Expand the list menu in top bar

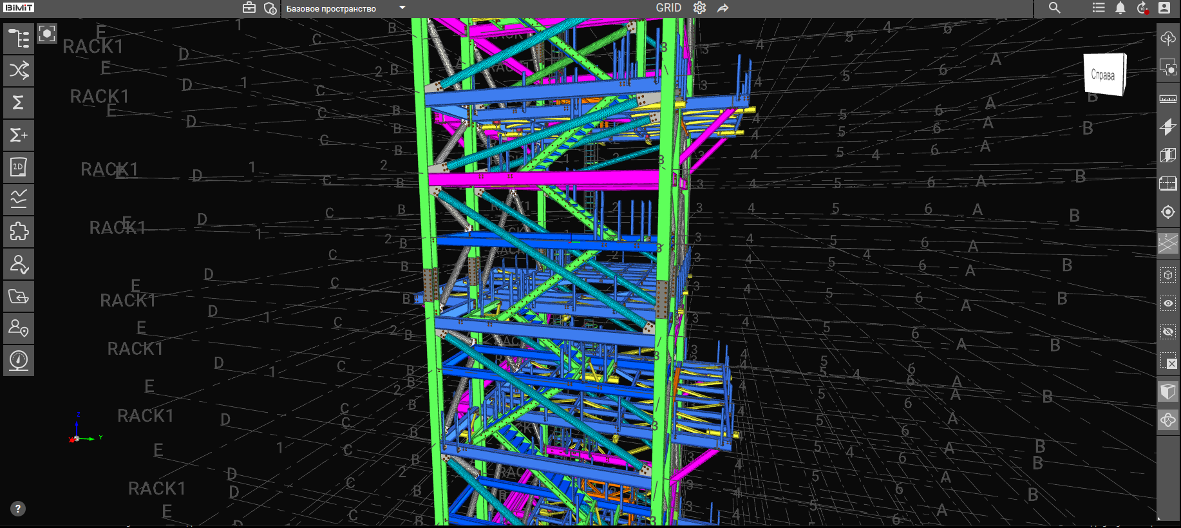1099,8
